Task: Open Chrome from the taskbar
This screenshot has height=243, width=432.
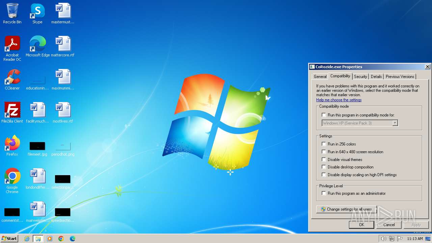Action: (x=61, y=239)
